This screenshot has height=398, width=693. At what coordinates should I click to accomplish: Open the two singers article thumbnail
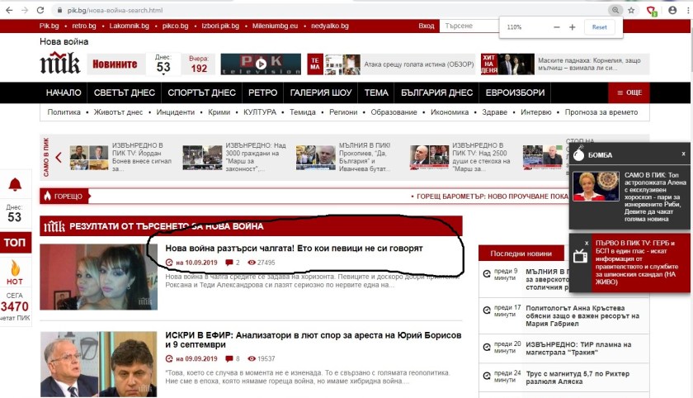point(98,277)
